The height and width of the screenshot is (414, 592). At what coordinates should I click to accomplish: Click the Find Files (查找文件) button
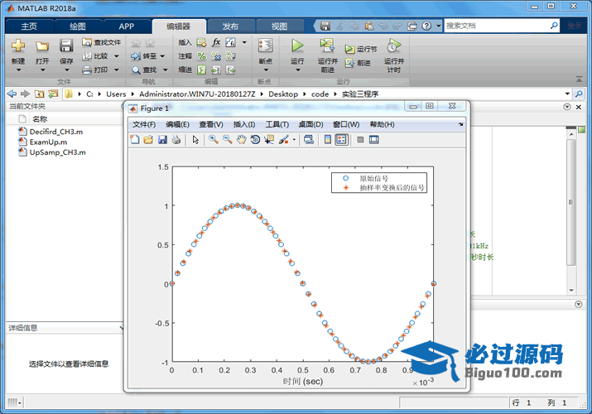[101, 42]
